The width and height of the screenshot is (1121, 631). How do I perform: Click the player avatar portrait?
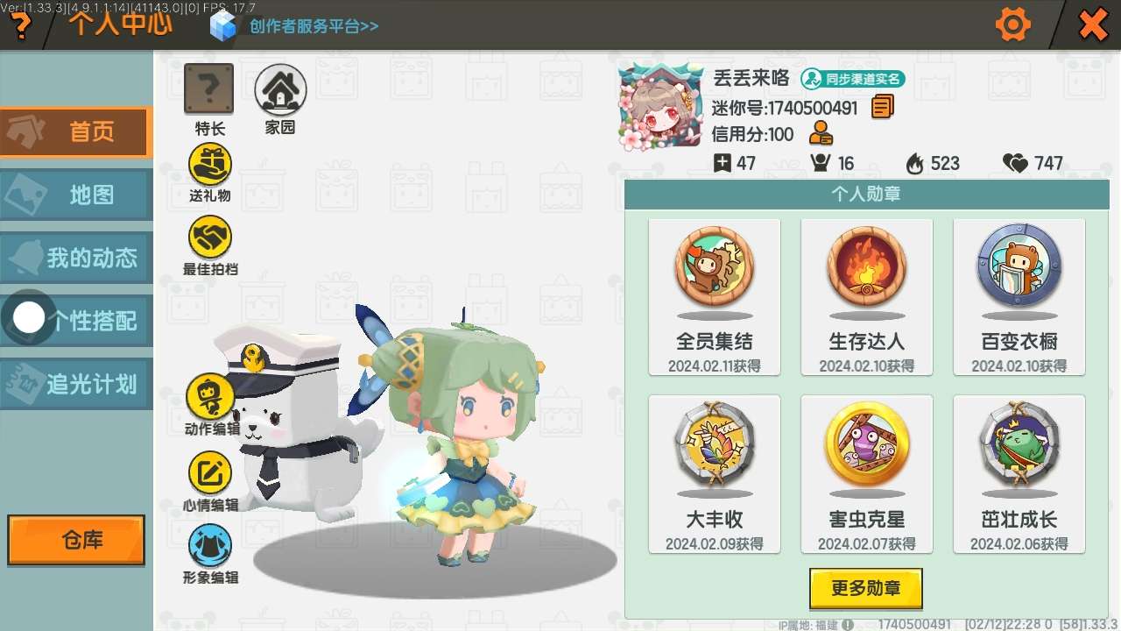click(x=661, y=108)
